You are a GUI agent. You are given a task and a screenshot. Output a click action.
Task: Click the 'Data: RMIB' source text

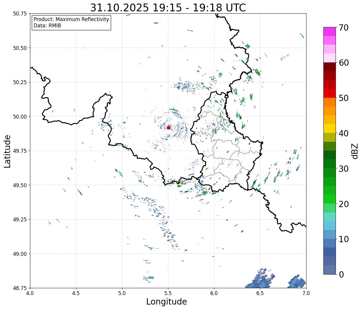point(47,26)
